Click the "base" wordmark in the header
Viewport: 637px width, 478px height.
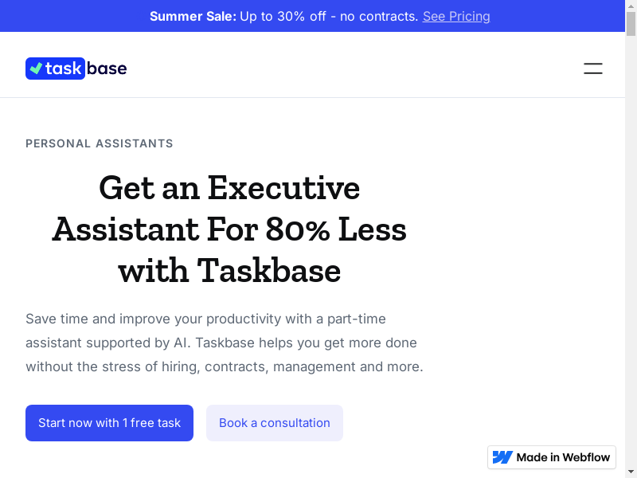tap(107, 69)
